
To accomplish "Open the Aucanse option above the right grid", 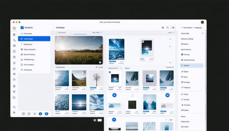I will (x=170, y=67).
